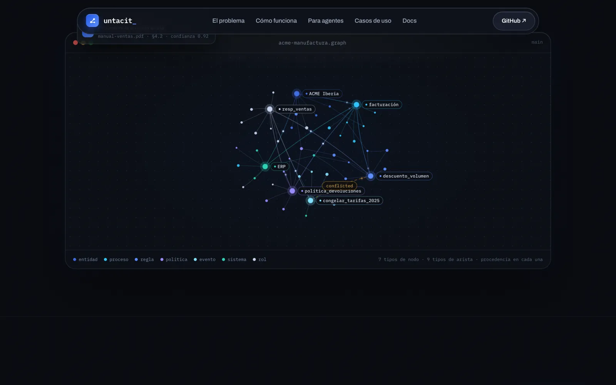
Task: Click the facturación label pill
Action: (382, 105)
